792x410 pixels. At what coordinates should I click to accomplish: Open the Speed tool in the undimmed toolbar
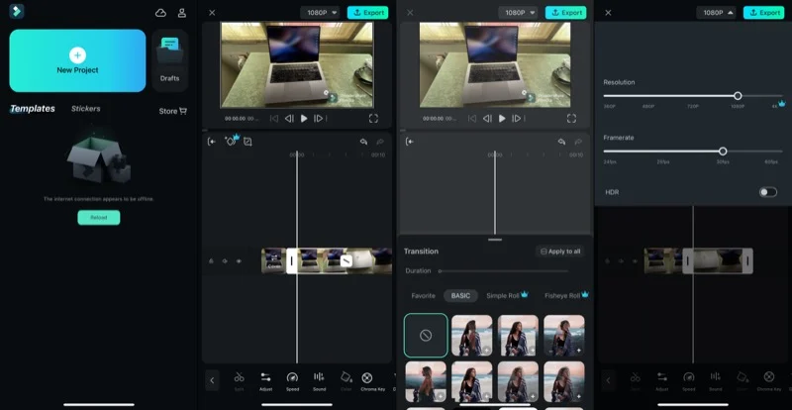click(292, 380)
